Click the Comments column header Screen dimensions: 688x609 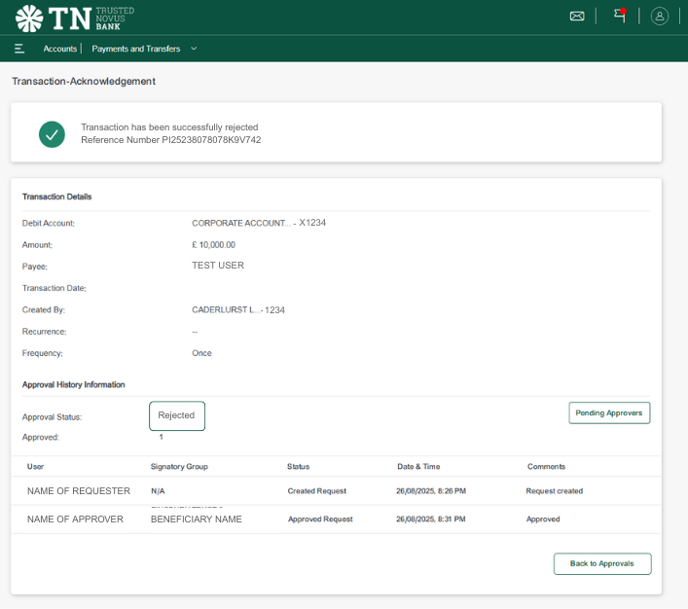click(x=546, y=467)
